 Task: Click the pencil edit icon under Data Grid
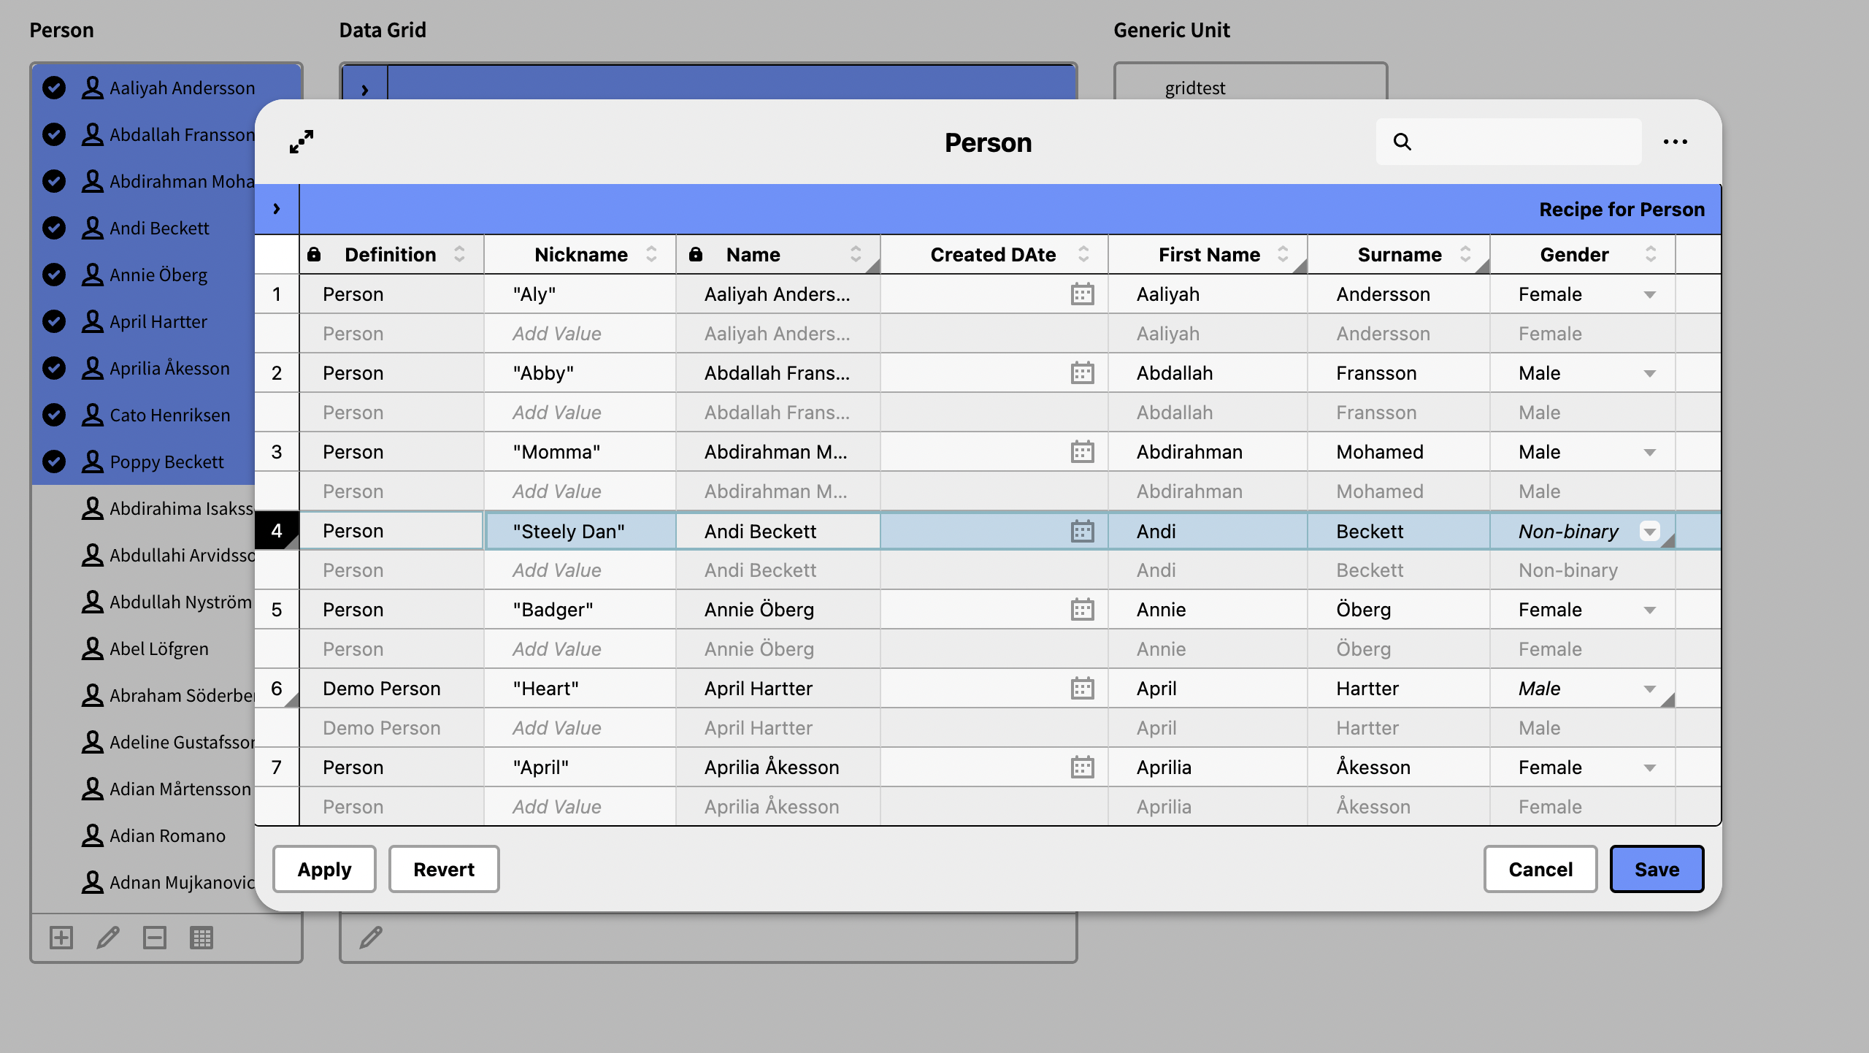pos(371,937)
